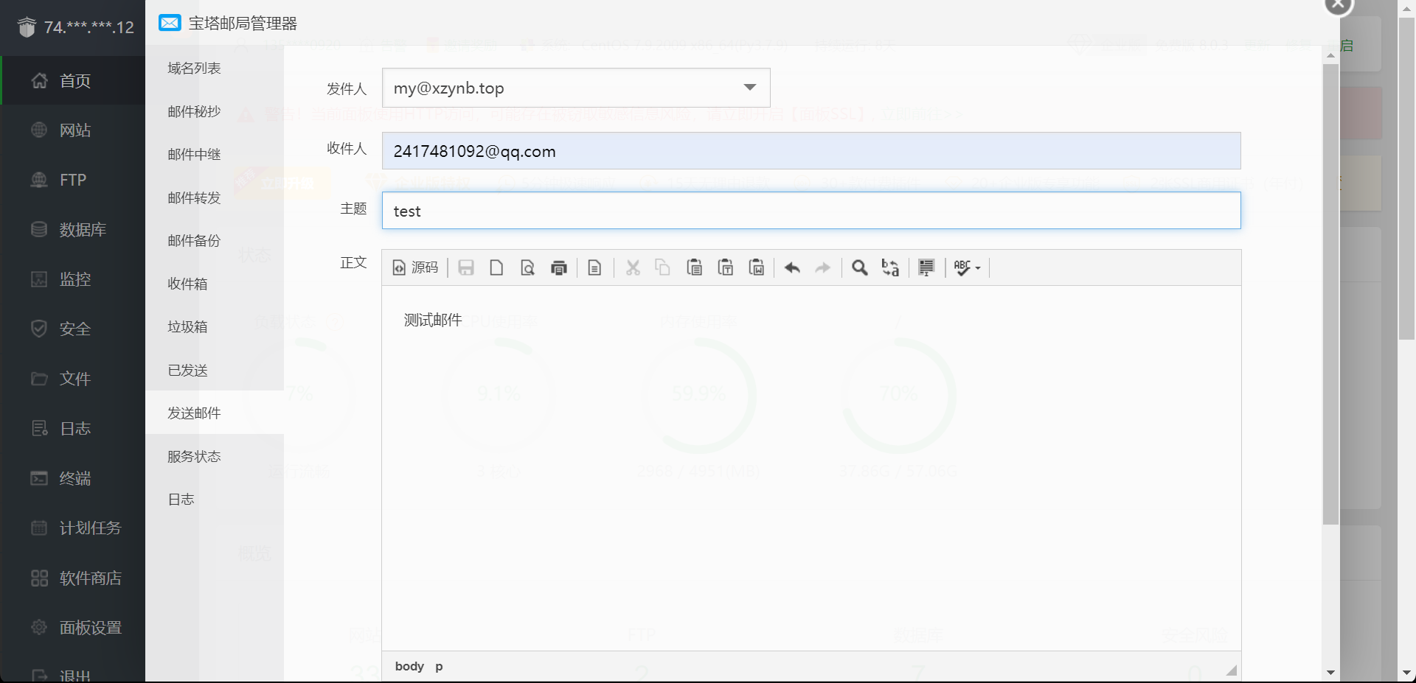1416x683 pixels.
Task: Click the Paste as plain text icon
Action: pyautogui.click(x=726, y=267)
